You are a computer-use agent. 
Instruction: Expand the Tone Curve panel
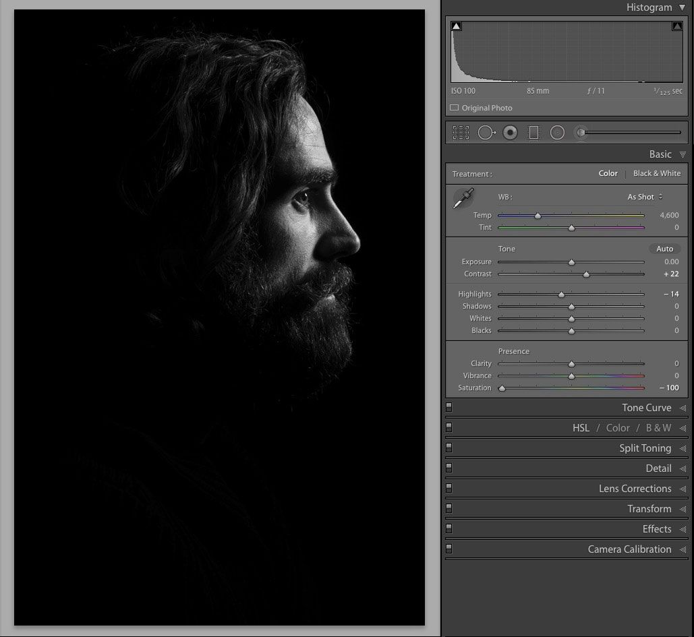tap(683, 408)
